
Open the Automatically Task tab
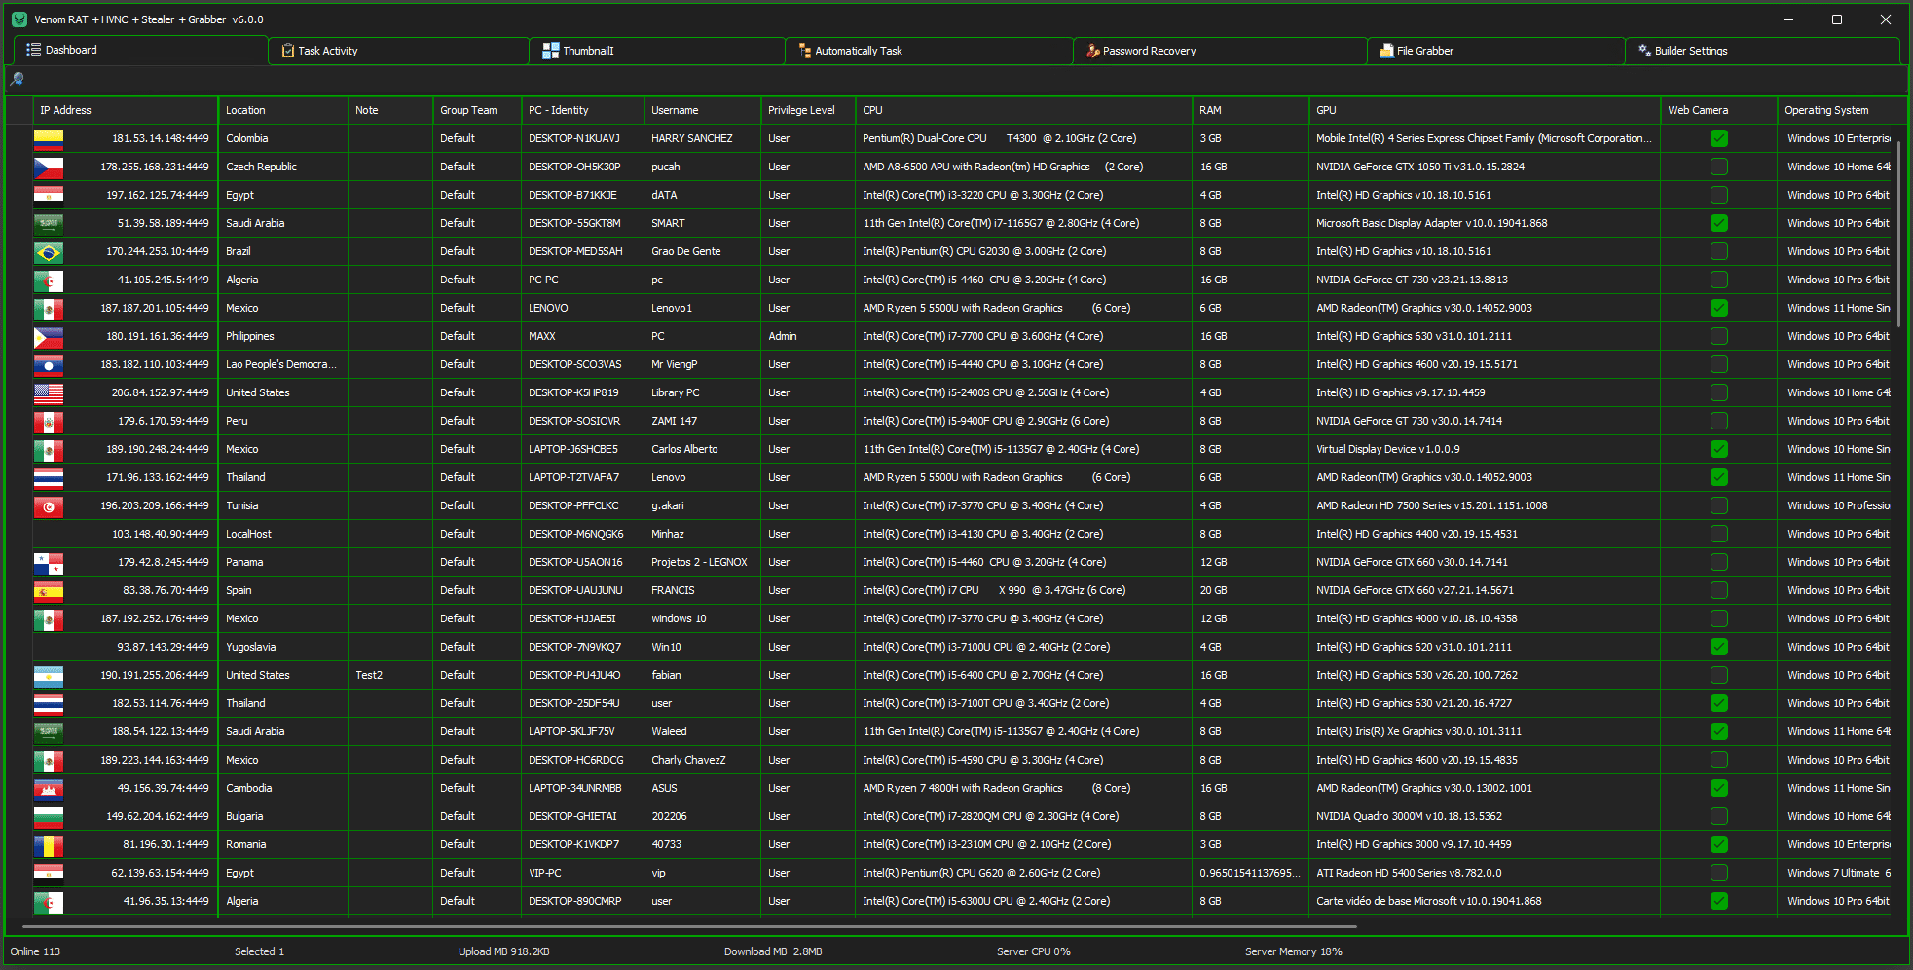coord(858,51)
